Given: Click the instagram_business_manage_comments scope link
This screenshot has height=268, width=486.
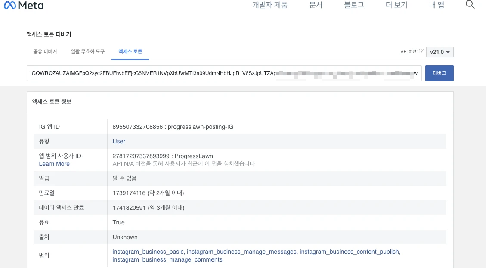Looking at the screenshot, I should [x=167, y=260].
